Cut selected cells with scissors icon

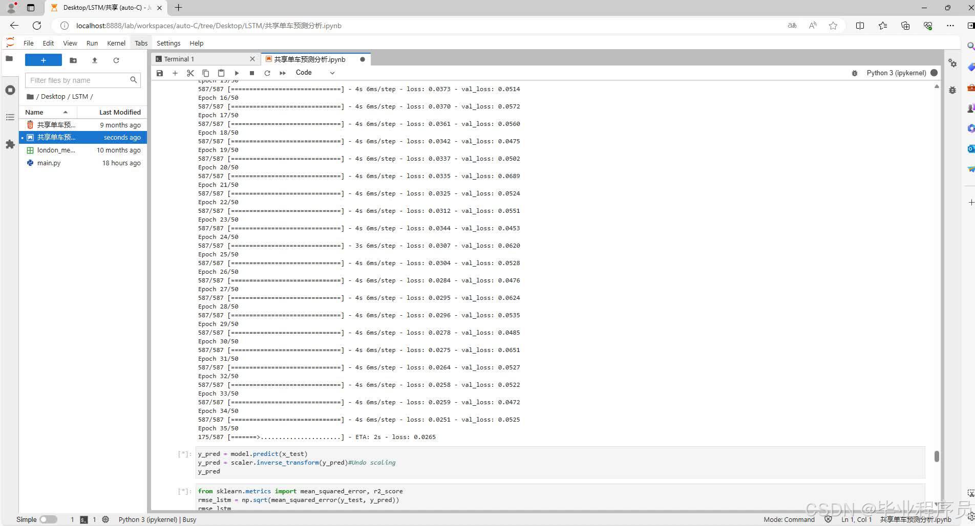click(190, 73)
